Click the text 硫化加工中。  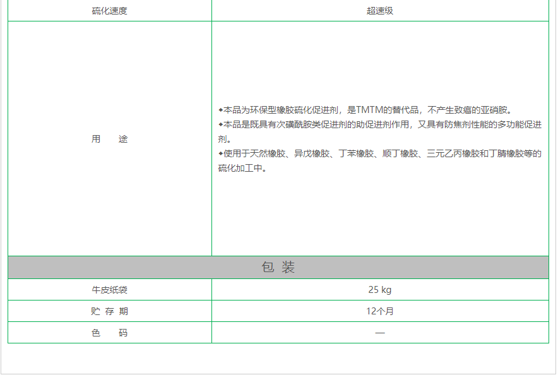[242, 168]
